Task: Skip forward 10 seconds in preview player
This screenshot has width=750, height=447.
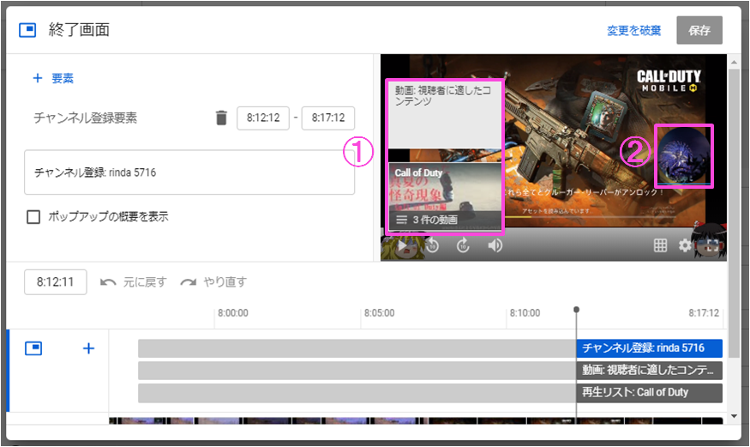Action: pos(463,245)
